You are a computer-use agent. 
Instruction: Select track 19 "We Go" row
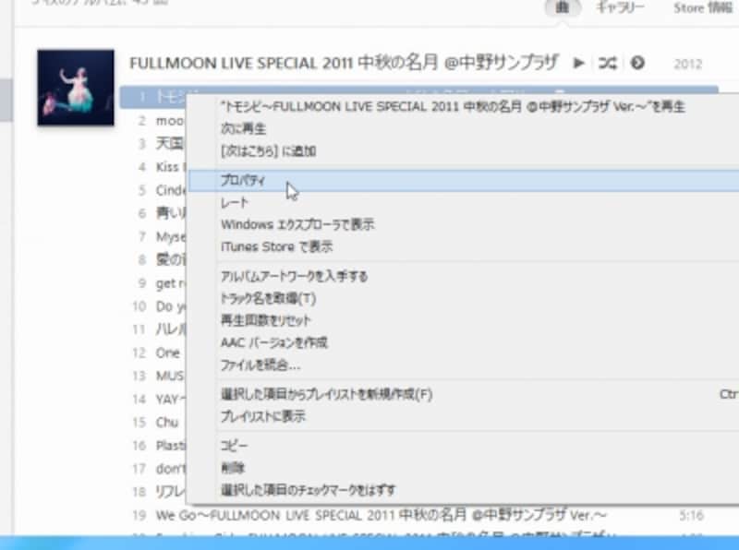(419, 515)
